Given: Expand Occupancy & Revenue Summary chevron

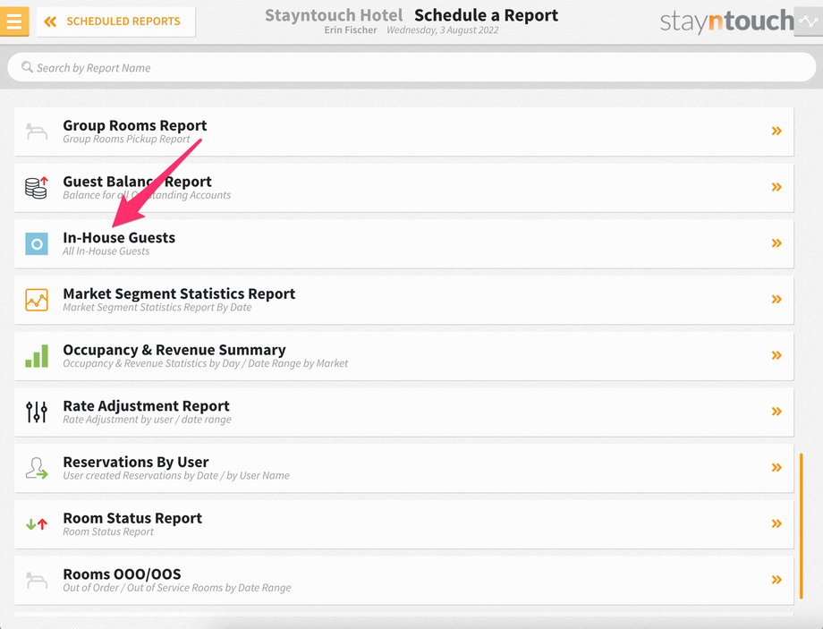Looking at the screenshot, I should click(x=776, y=355).
